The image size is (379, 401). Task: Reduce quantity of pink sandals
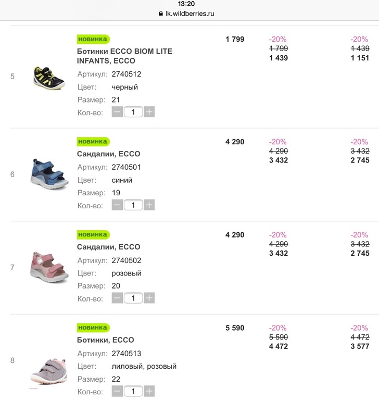117,298
